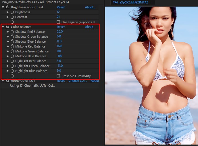
Task: Toggle the fx switch for Color Balance
Action: point(7,27)
